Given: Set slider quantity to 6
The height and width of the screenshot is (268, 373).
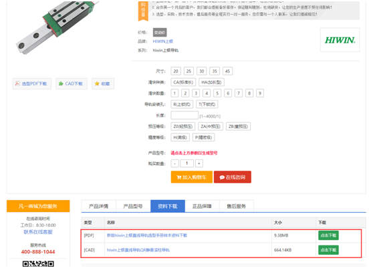Looking at the screenshot, I should [x=228, y=93].
